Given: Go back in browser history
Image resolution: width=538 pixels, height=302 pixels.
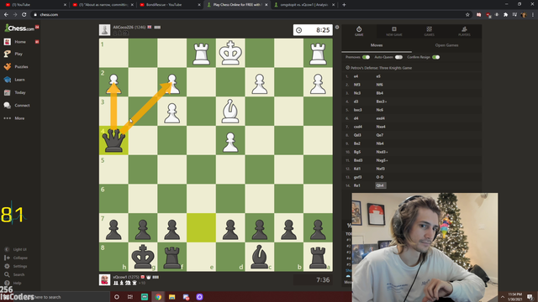Looking at the screenshot, I should [6, 15].
